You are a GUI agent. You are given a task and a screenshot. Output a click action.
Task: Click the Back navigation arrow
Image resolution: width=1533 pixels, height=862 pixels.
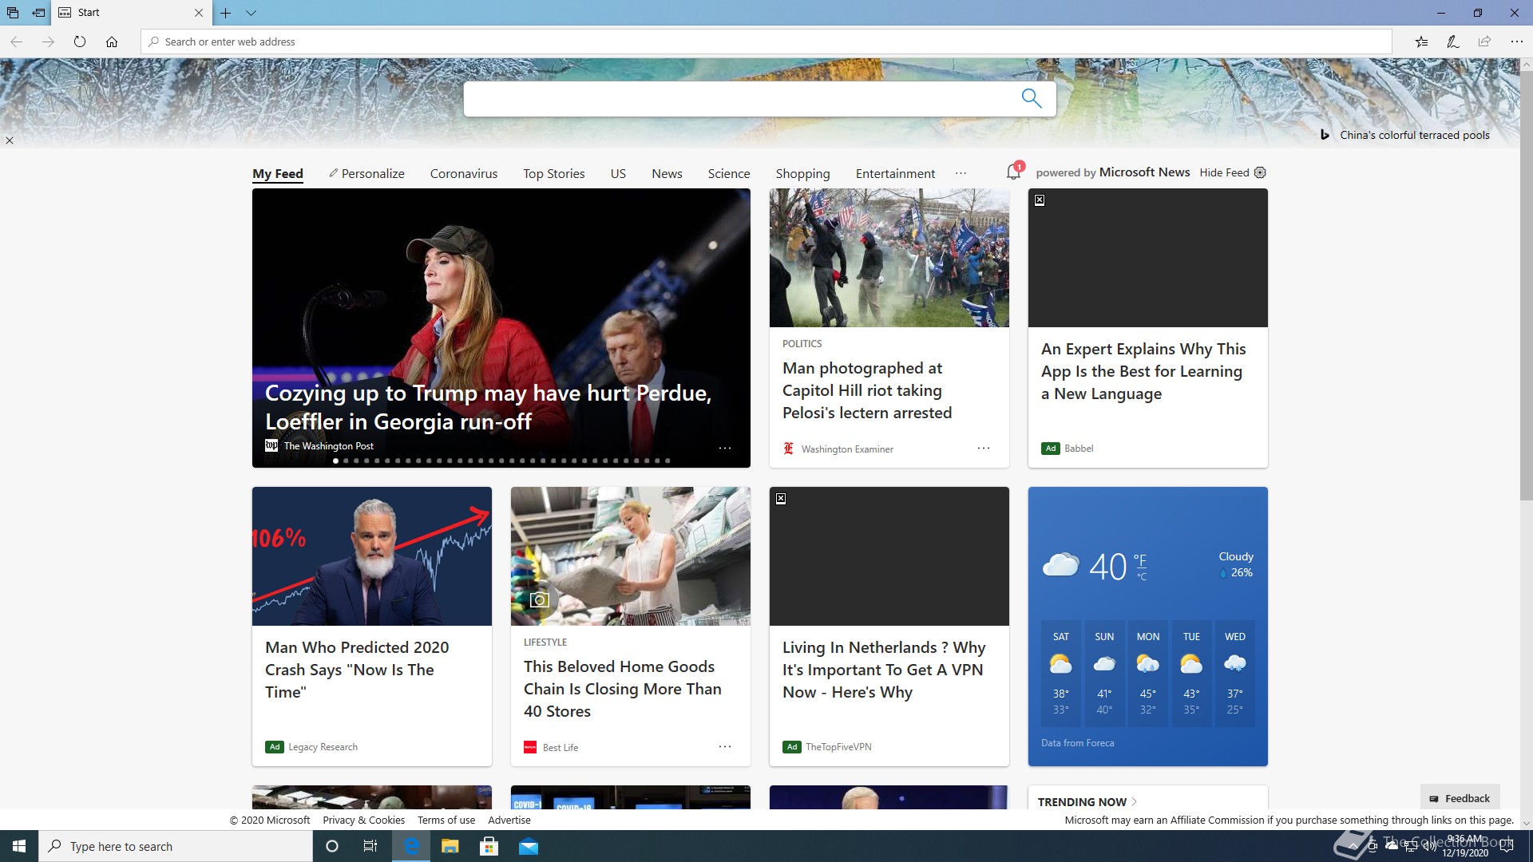(x=16, y=42)
